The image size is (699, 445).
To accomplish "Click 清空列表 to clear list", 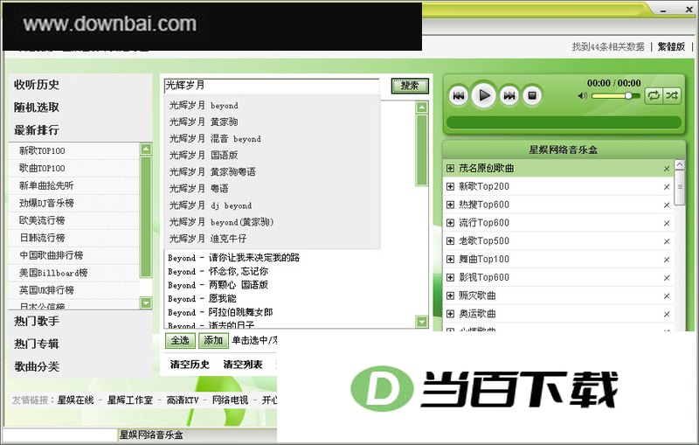I will [243, 365].
